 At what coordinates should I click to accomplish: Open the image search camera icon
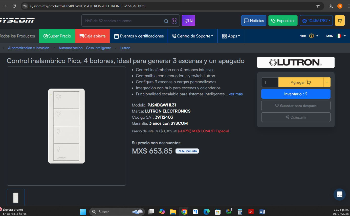174,21
